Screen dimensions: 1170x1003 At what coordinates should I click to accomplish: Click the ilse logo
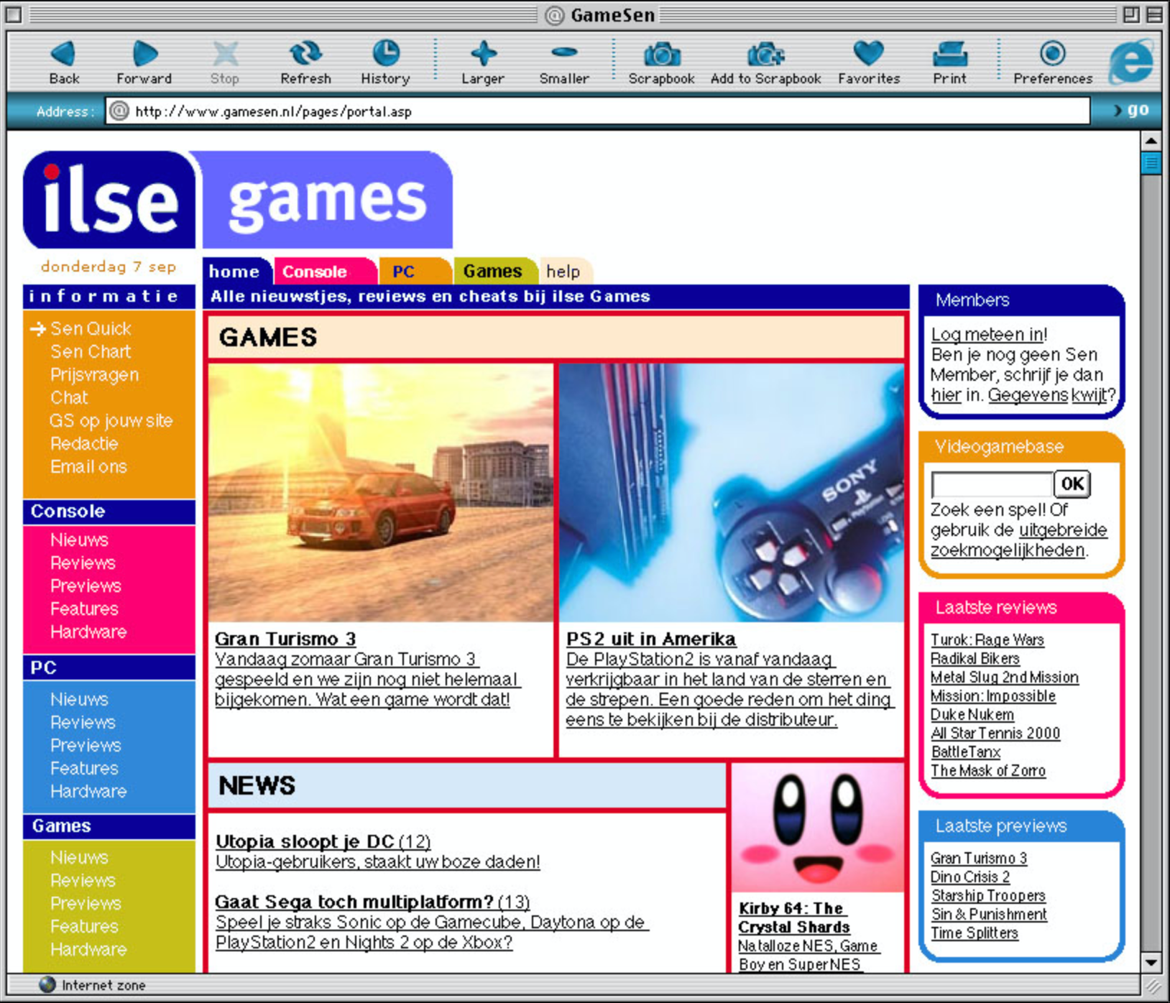(109, 200)
